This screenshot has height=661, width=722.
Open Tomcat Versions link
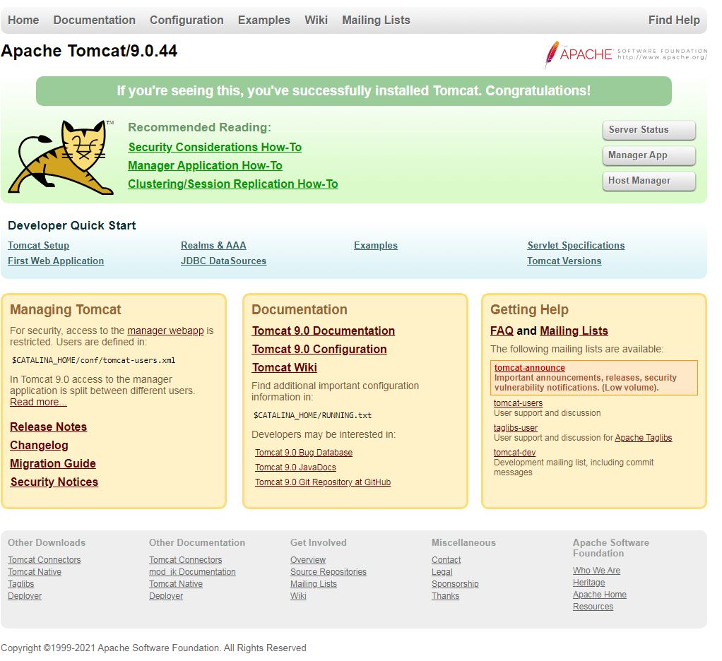564,261
